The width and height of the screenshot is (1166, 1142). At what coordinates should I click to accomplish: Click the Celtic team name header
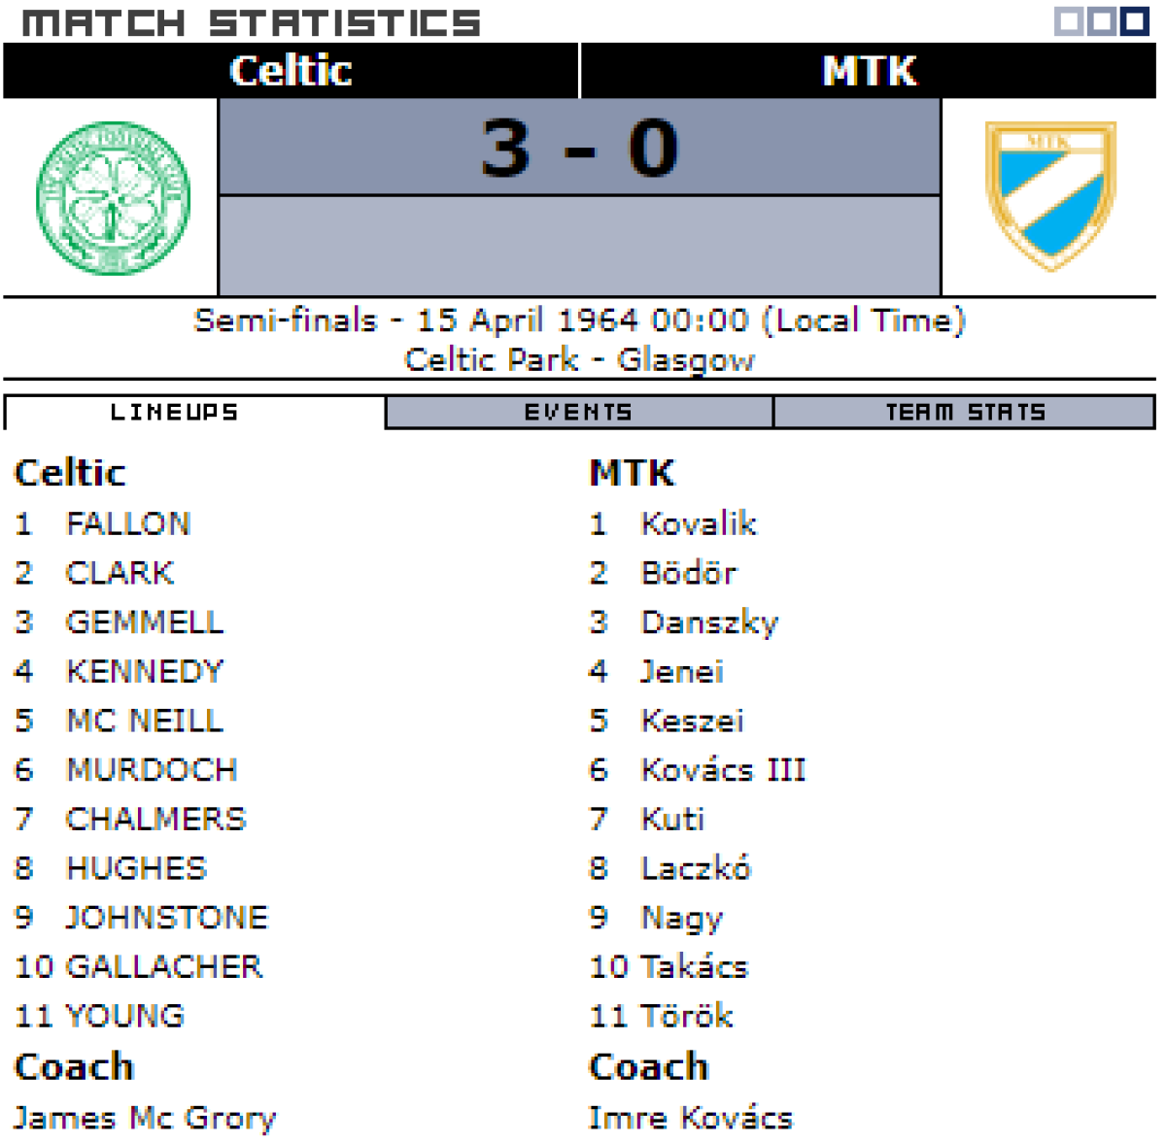pyautogui.click(x=291, y=71)
